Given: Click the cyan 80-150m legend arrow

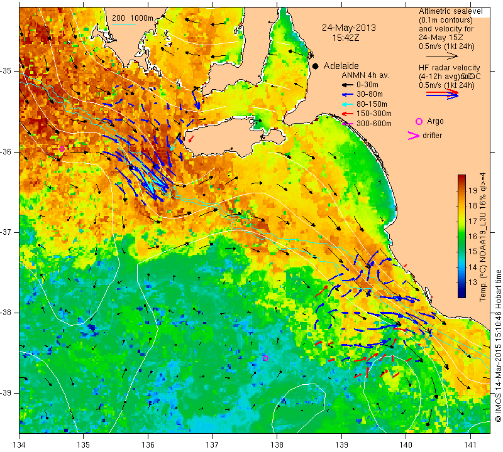Looking at the screenshot, I should 348,104.
